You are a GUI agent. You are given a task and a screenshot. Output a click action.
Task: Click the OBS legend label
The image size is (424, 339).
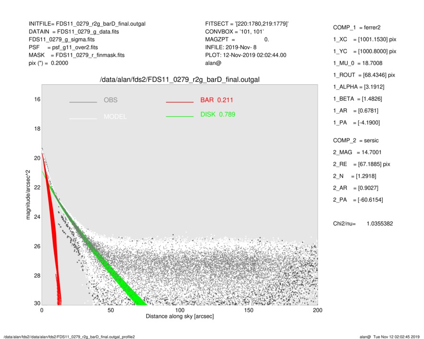click(111, 100)
